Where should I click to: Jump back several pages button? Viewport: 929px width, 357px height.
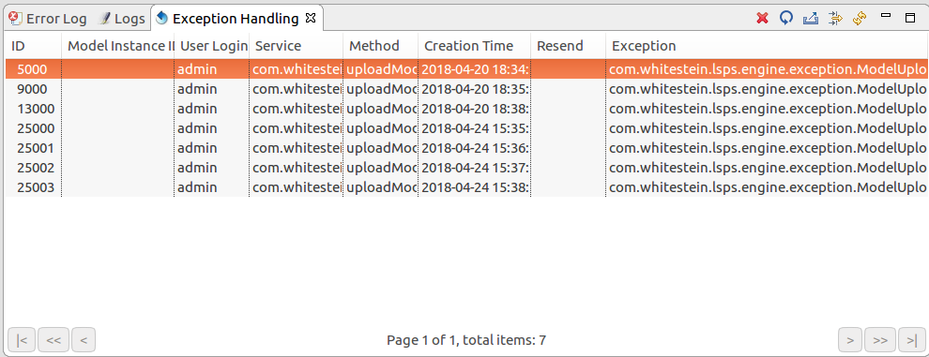pos(53,340)
